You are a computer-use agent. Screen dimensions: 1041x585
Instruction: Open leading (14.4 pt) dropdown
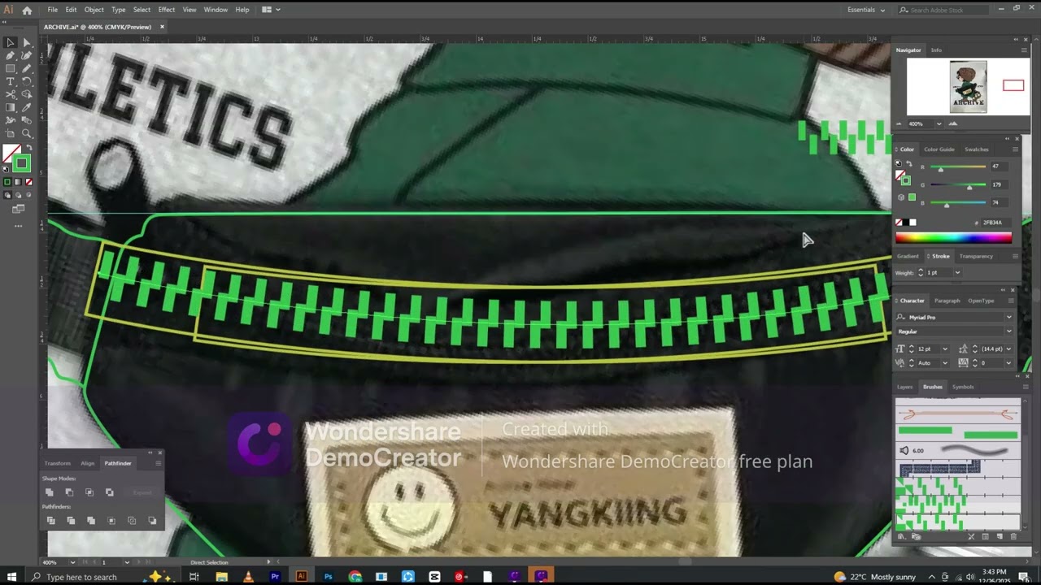point(1008,349)
